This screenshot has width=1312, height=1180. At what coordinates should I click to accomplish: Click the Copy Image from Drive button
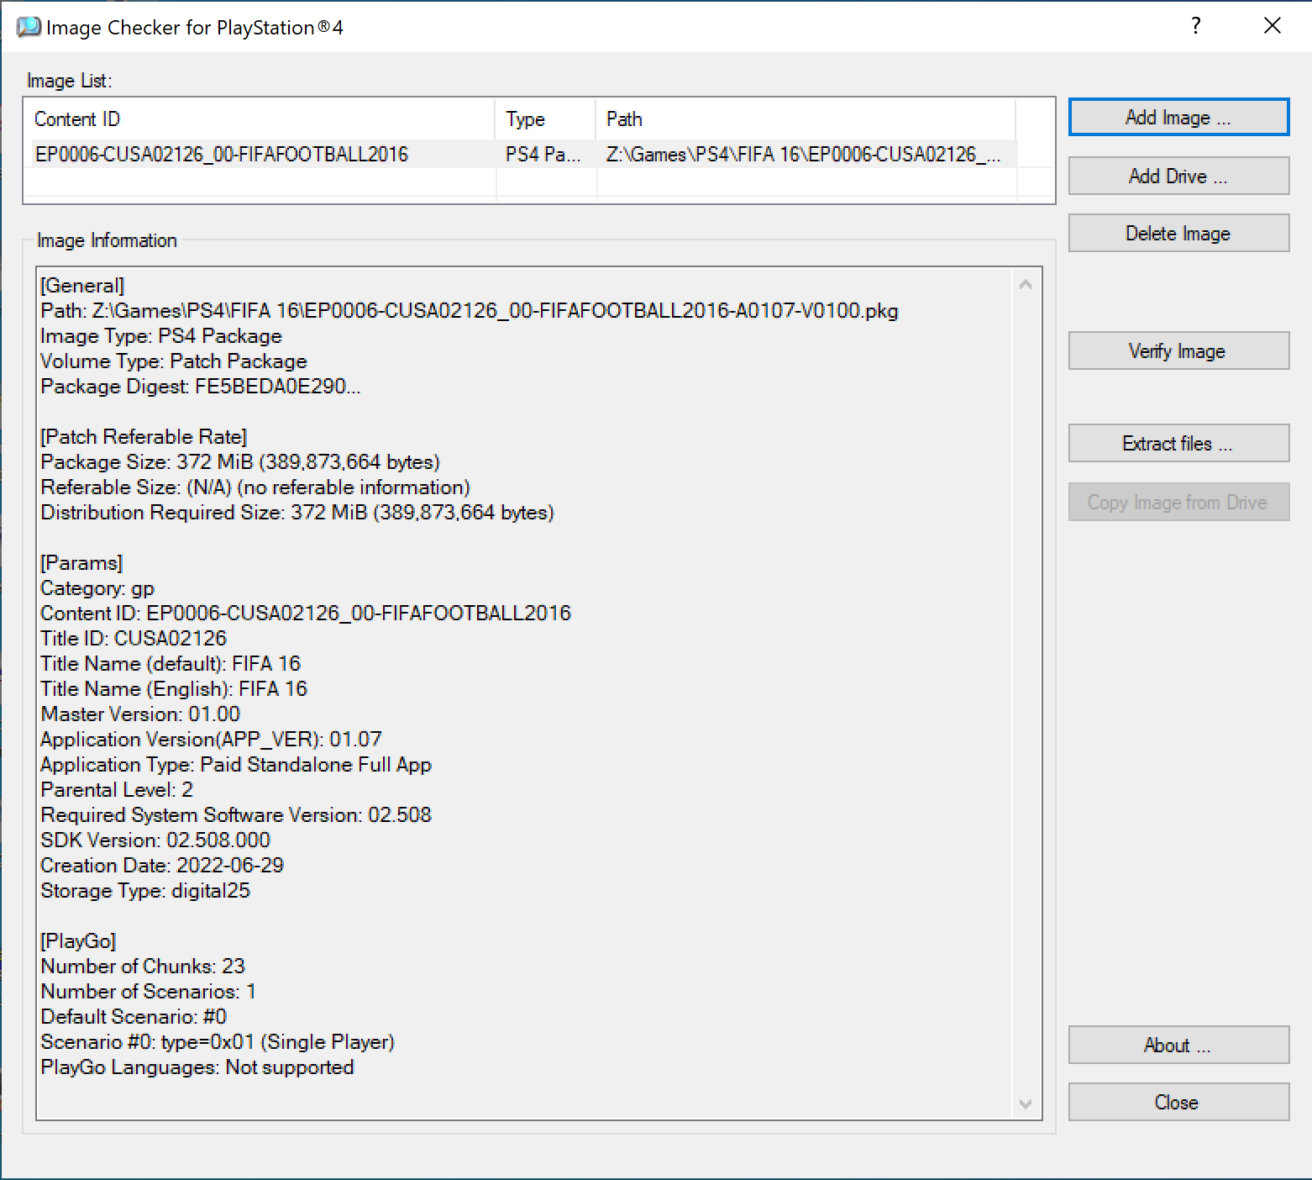tap(1178, 502)
